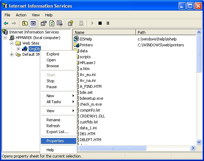The height and width of the screenshot is (161, 204).
Task: Click the Up one level folder icon
Action: tap(25, 23)
